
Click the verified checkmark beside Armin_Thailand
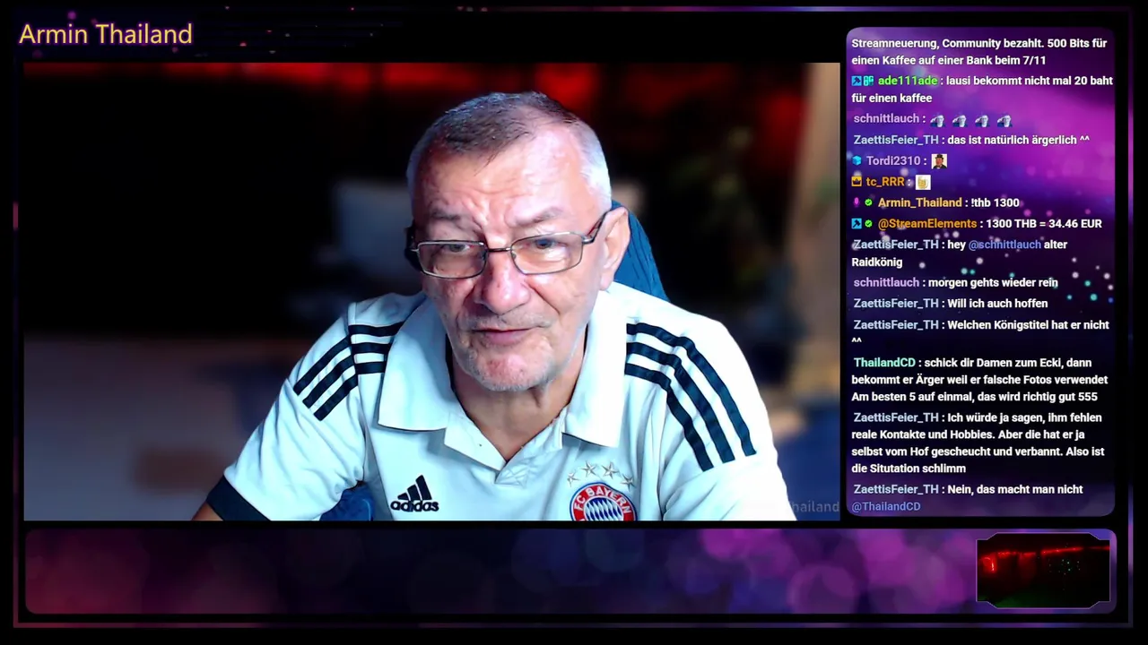click(x=868, y=202)
